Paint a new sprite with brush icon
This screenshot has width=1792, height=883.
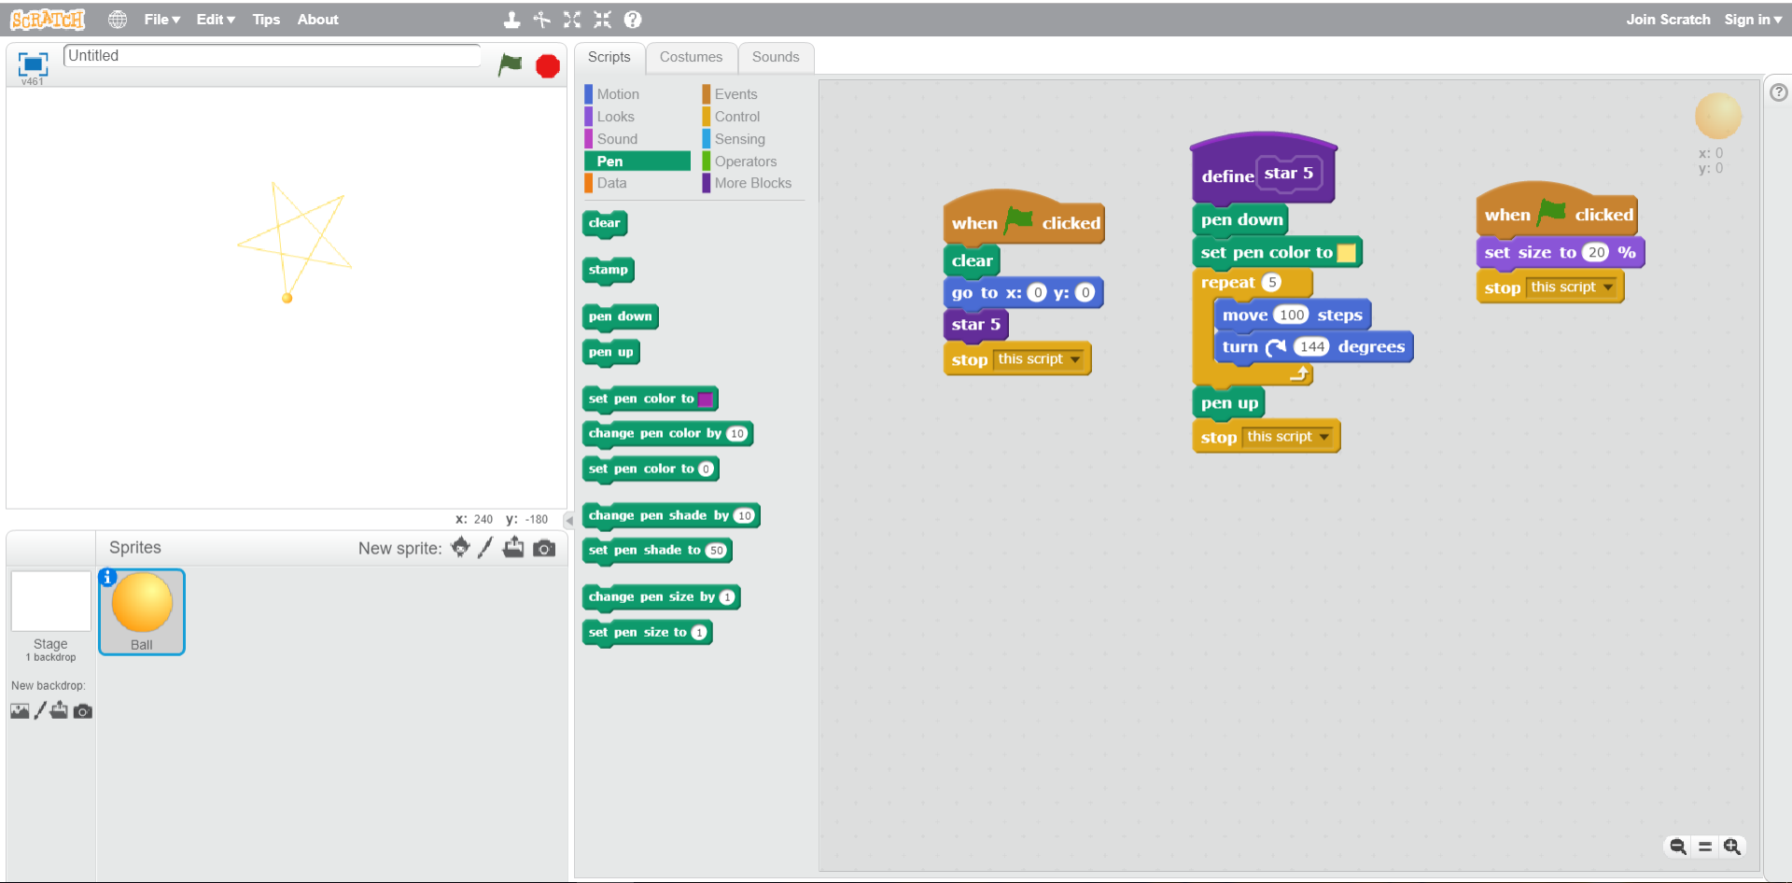[485, 548]
